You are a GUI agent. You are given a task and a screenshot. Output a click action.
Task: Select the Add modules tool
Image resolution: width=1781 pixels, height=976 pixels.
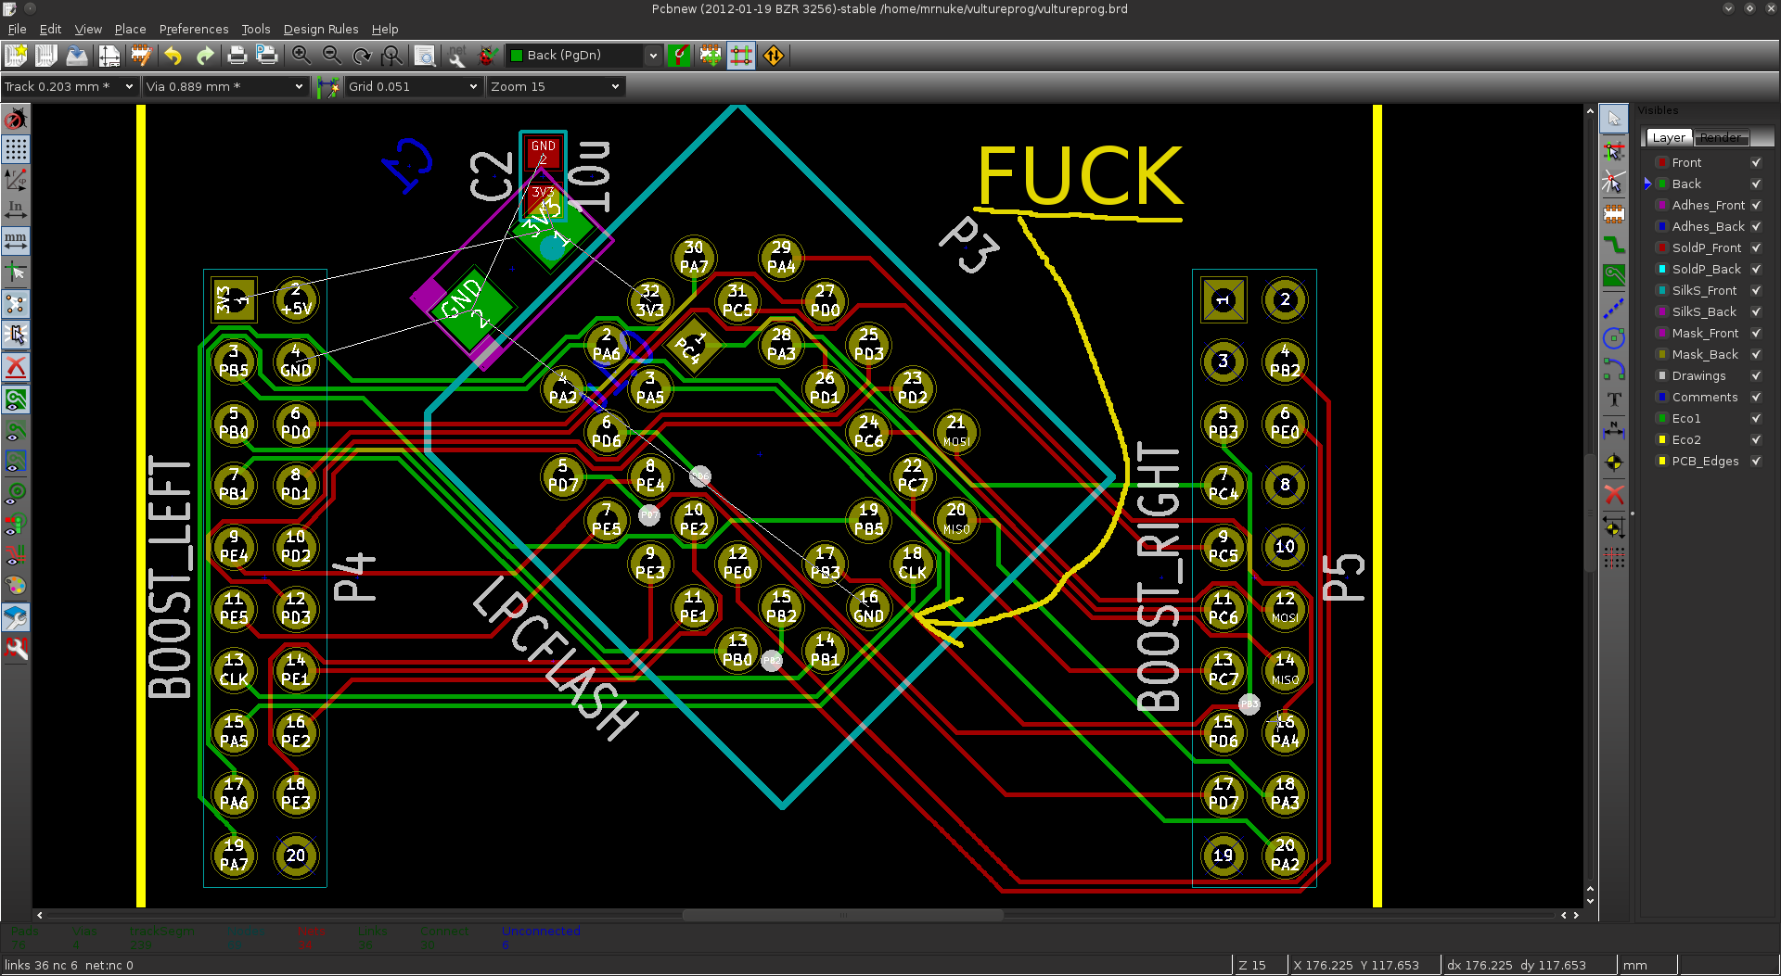[1614, 214]
